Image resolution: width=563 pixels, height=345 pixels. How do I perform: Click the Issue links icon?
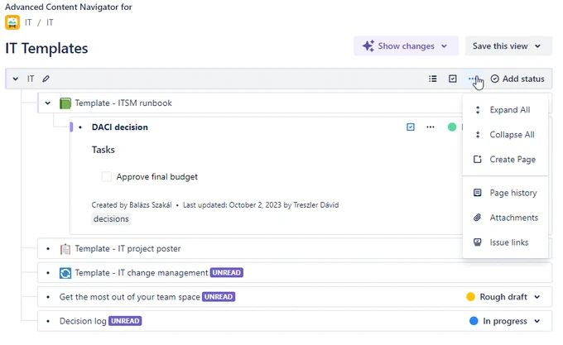tap(477, 242)
